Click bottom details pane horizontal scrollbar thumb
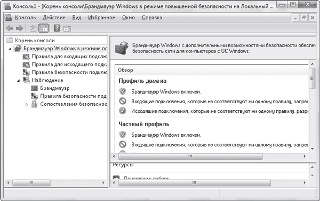Screen dimensions: 320x201 coord(194,183)
